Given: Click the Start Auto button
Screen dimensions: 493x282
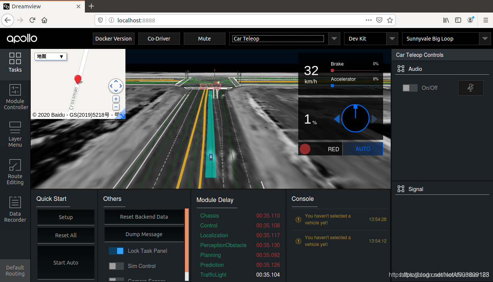Looking at the screenshot, I should (66, 263).
